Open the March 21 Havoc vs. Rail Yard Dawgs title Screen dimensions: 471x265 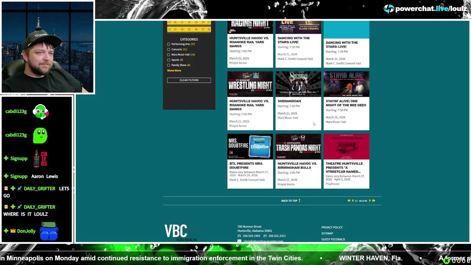coord(249,105)
